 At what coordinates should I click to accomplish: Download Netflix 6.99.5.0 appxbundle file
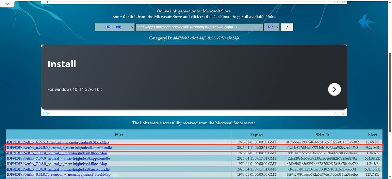coord(59,148)
